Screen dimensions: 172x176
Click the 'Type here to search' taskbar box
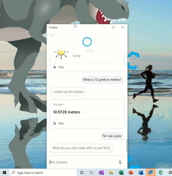point(43,172)
